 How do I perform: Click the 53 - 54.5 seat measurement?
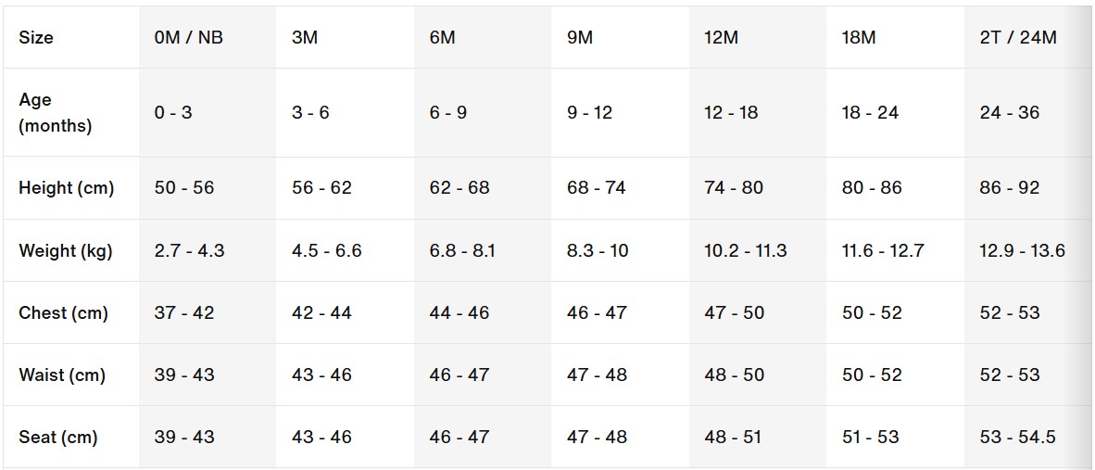pyautogui.click(x=1017, y=437)
